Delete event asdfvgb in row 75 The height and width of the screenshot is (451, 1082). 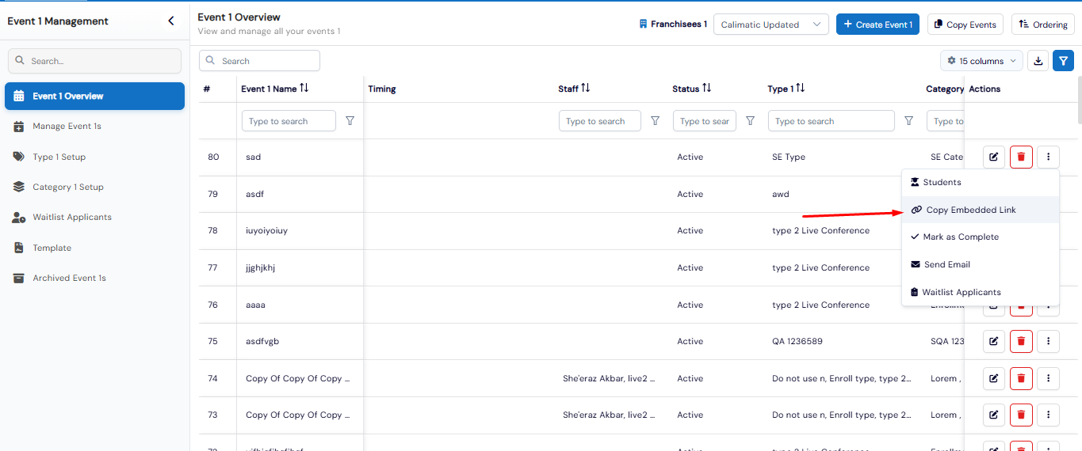pyautogui.click(x=1021, y=342)
